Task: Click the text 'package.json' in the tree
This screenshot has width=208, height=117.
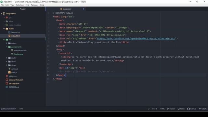Action: [14, 84]
